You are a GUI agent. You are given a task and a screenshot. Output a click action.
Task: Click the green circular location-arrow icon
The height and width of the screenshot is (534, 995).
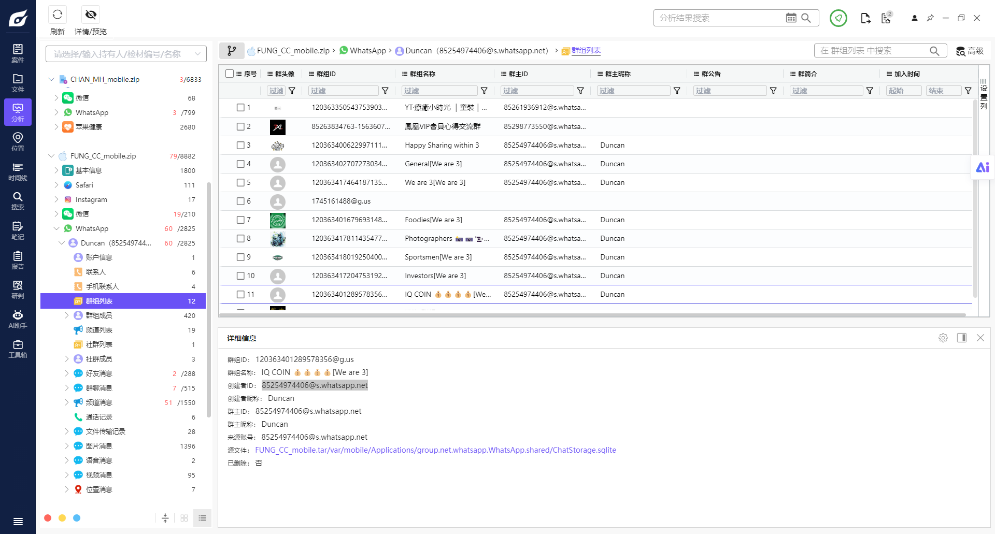(838, 18)
